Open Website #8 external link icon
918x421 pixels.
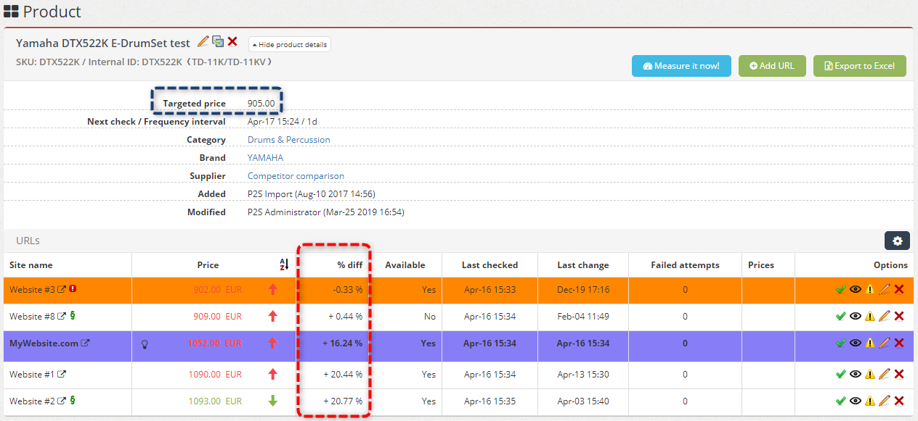(x=62, y=316)
